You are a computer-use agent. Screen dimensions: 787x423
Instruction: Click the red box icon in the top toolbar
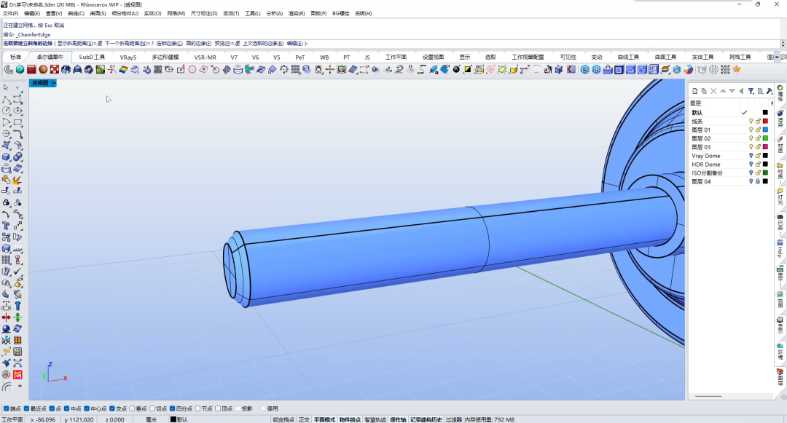(31, 70)
